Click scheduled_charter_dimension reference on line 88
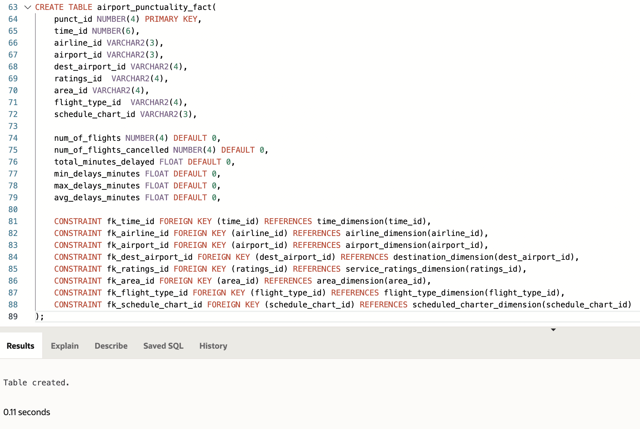640x429 pixels. coord(477,305)
